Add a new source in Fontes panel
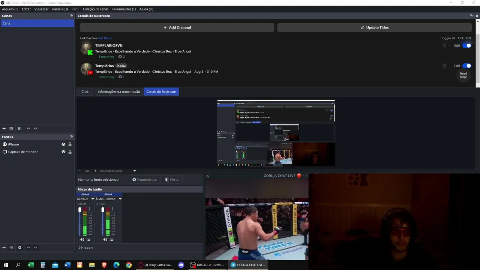480x270 pixels. [x=4, y=247]
